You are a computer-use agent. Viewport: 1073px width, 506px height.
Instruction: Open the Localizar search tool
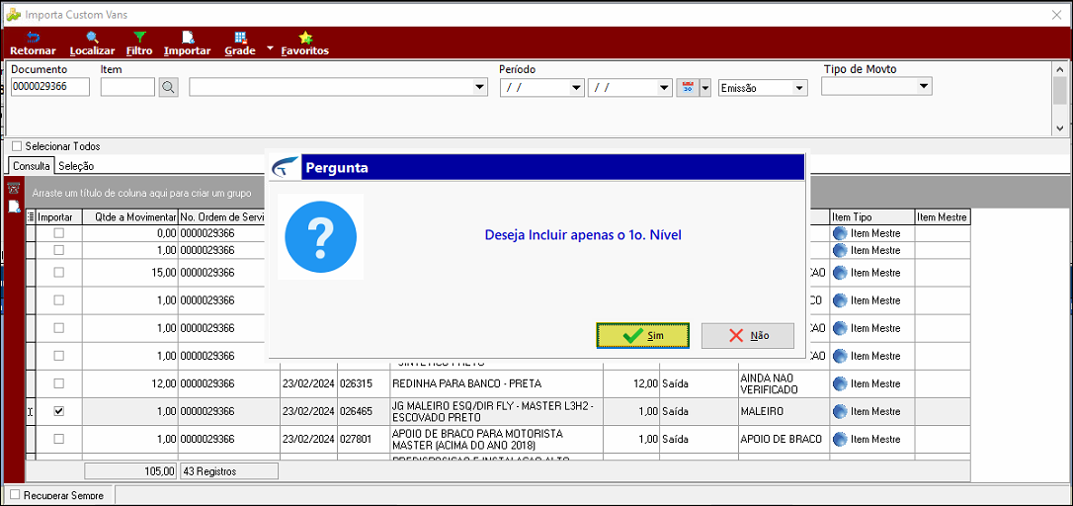pyautogui.click(x=92, y=38)
